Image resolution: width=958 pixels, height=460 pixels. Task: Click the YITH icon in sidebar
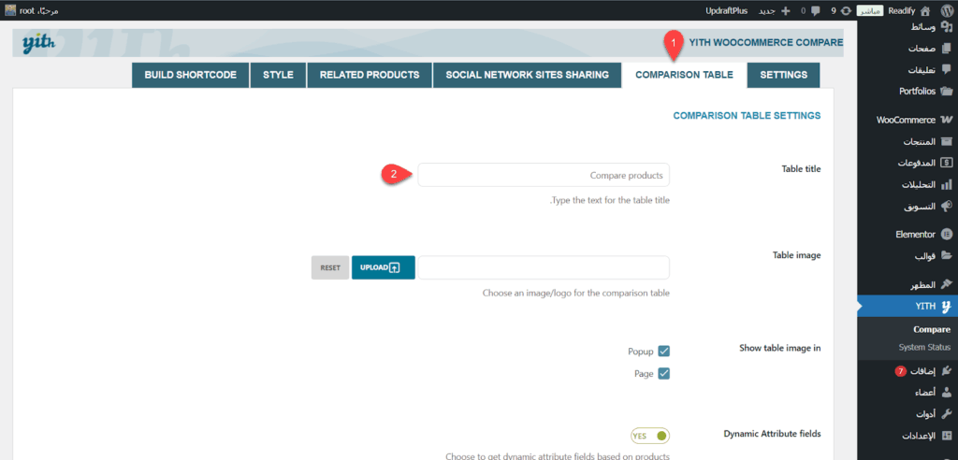coord(947,306)
